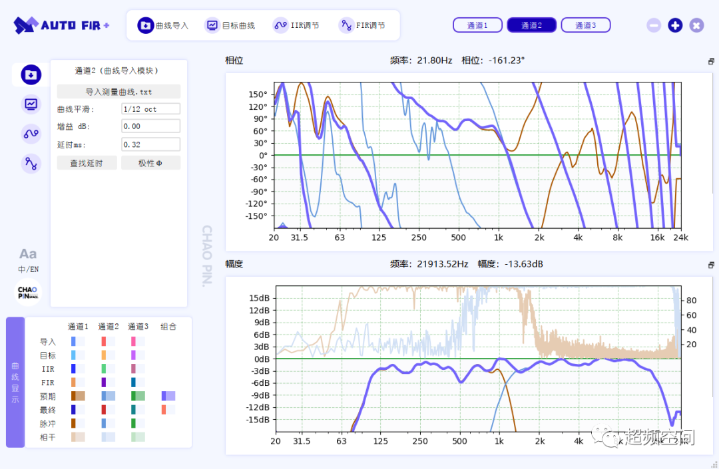
Task: Toggle polarity with the 极性Φ button
Action: pos(150,163)
